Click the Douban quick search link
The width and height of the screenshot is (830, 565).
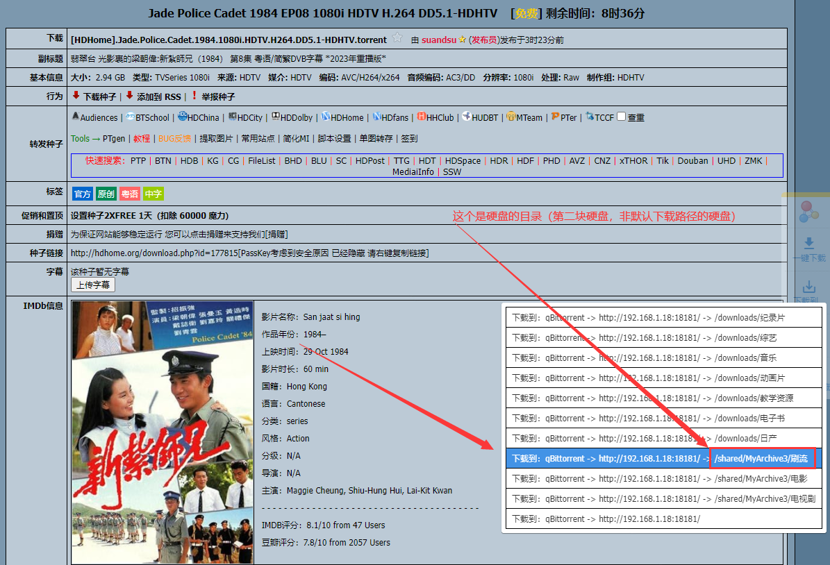[x=692, y=161]
